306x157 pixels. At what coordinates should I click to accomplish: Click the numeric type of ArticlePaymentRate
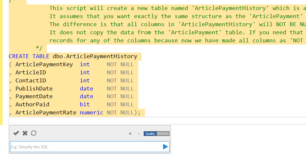click(x=91, y=112)
